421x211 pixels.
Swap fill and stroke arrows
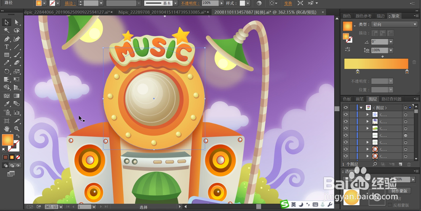18,136
